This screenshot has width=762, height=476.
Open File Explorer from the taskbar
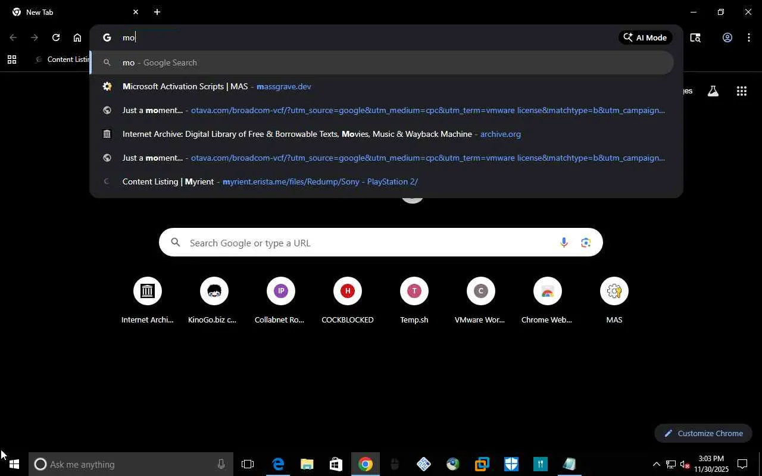tap(307, 464)
